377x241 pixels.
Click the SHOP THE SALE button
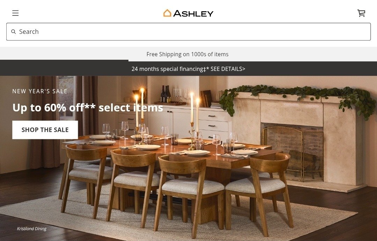pyautogui.click(x=45, y=130)
